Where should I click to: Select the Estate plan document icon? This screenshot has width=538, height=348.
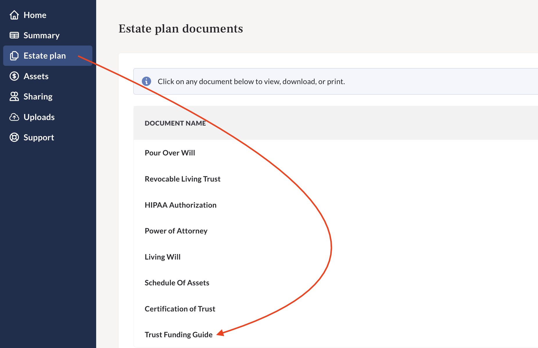(x=14, y=56)
